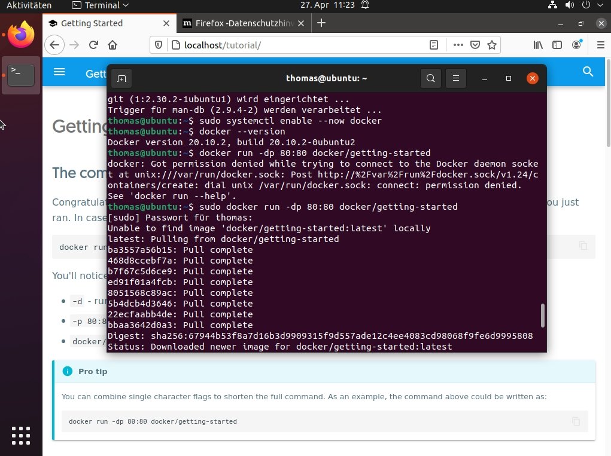Open the tutorial page hamburger navigation

(59, 72)
